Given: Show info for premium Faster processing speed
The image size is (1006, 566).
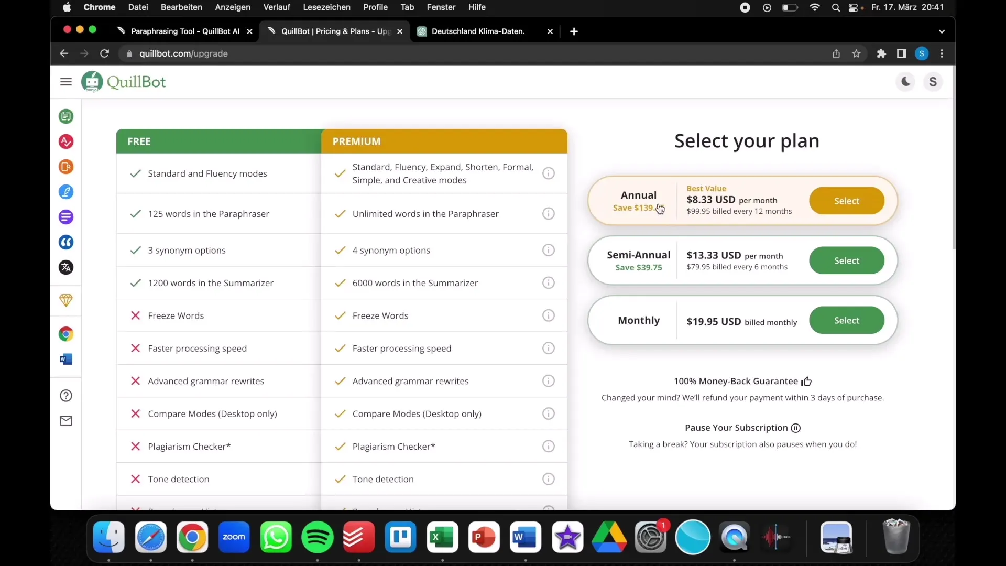Looking at the screenshot, I should 548,349.
